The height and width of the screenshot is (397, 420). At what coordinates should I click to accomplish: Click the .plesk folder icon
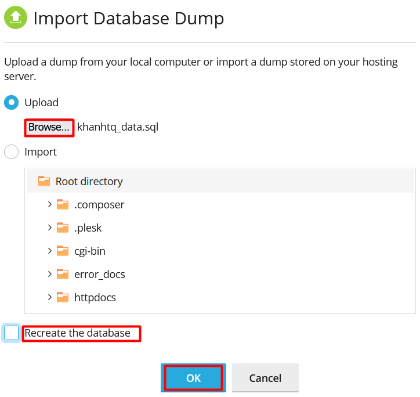click(63, 228)
